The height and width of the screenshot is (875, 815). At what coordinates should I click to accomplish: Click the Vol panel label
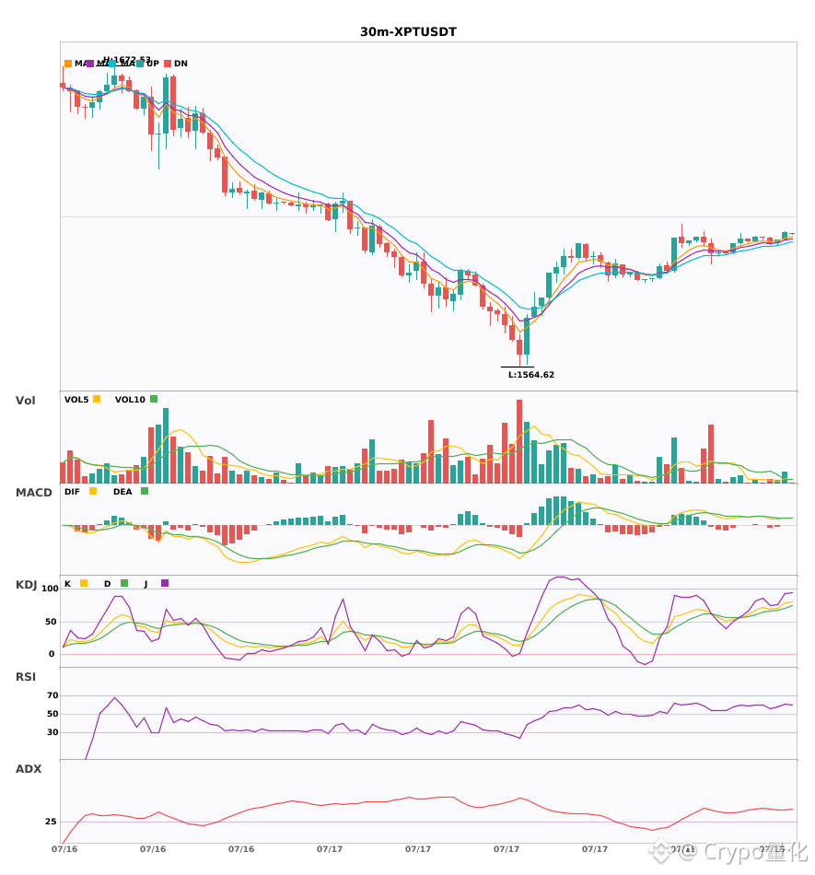[26, 400]
